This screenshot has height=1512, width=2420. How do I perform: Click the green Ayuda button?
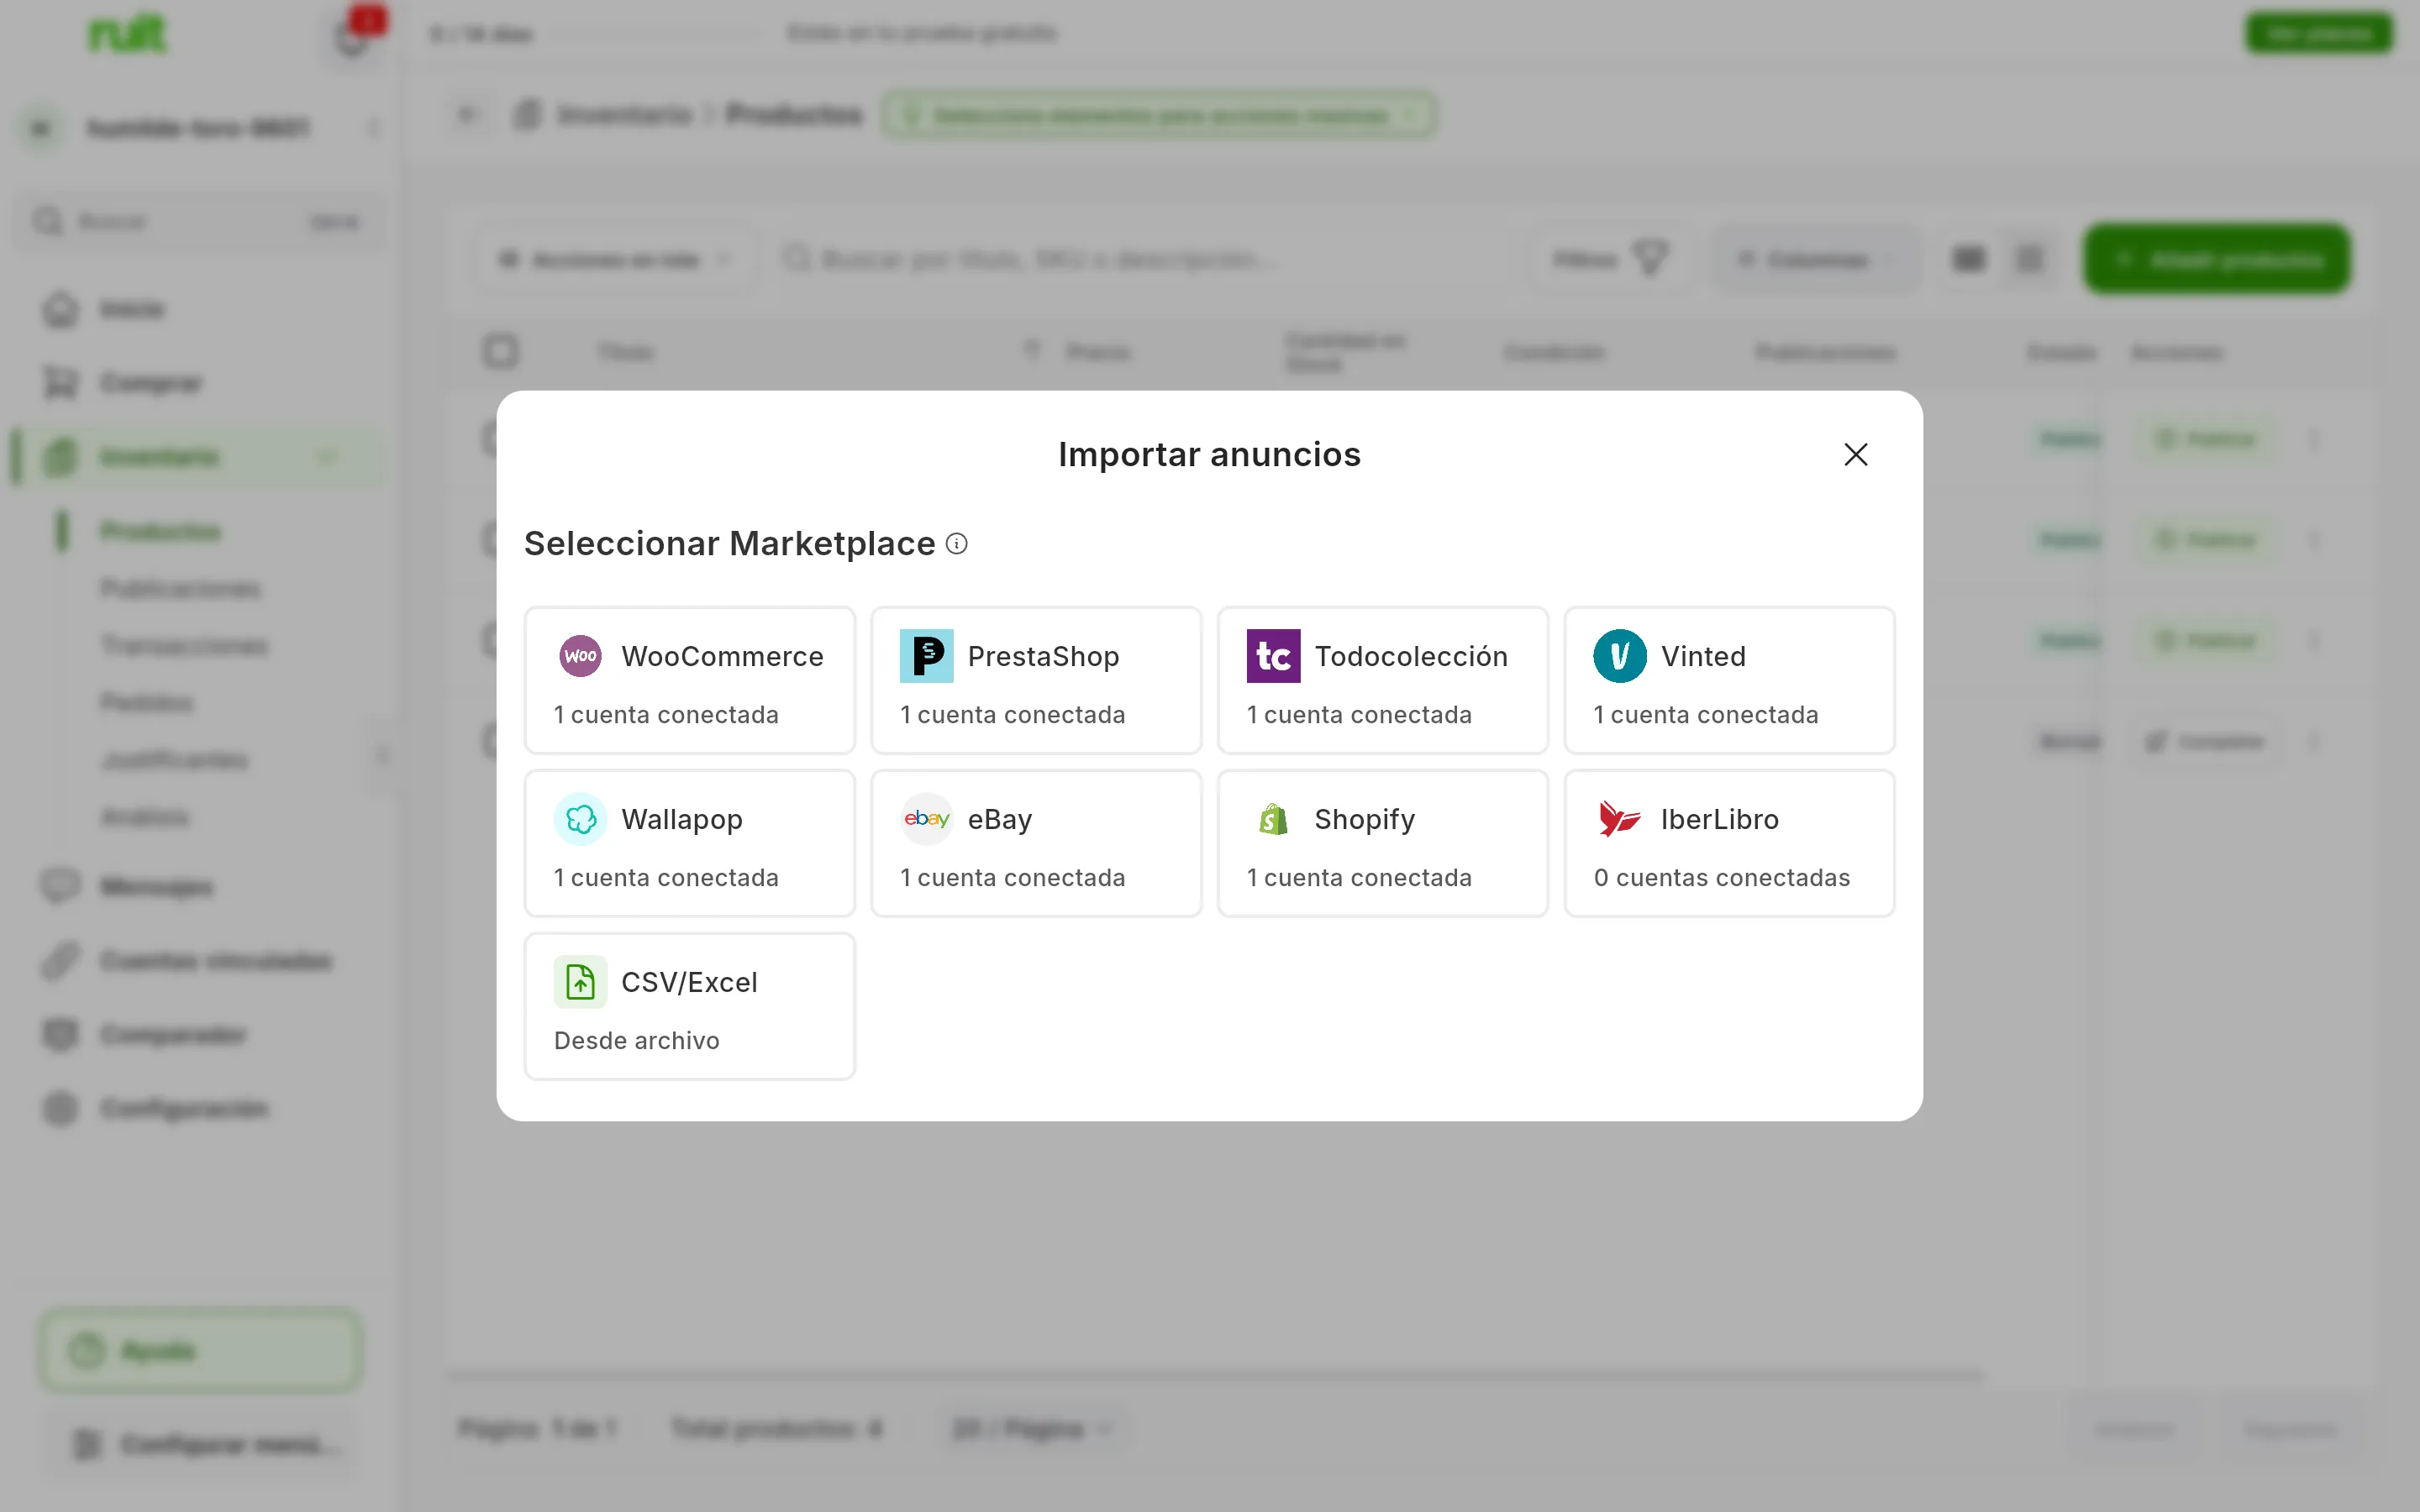201,1351
